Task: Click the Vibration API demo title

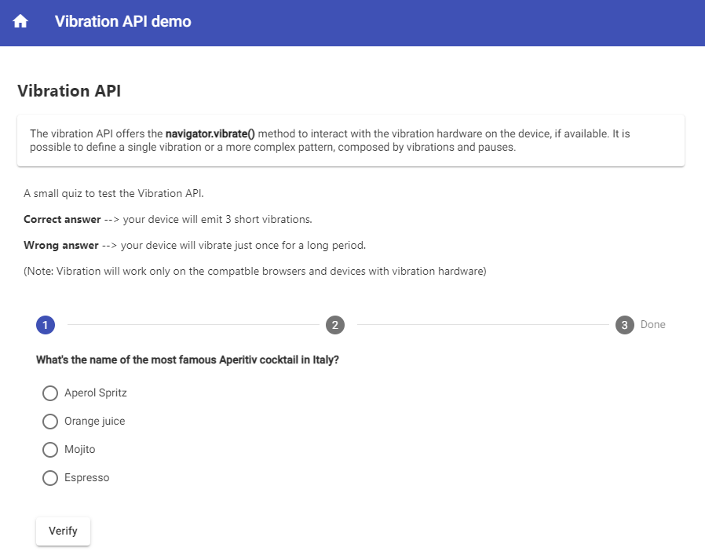Action: click(x=122, y=21)
